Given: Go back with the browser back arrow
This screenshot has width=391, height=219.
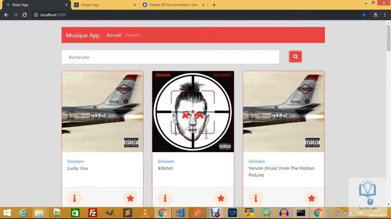Looking at the screenshot, I should (x=6, y=15).
